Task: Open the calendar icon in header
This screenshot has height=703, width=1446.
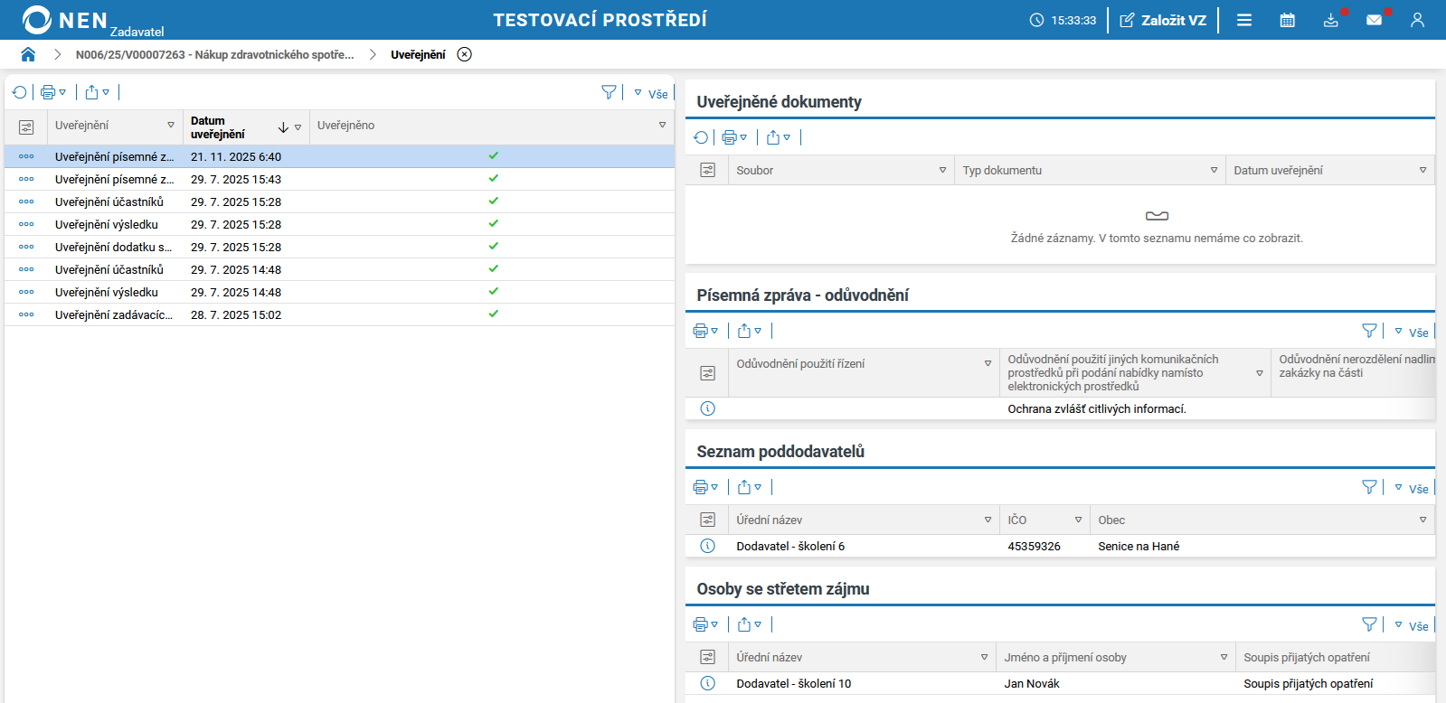Action: 1288,20
